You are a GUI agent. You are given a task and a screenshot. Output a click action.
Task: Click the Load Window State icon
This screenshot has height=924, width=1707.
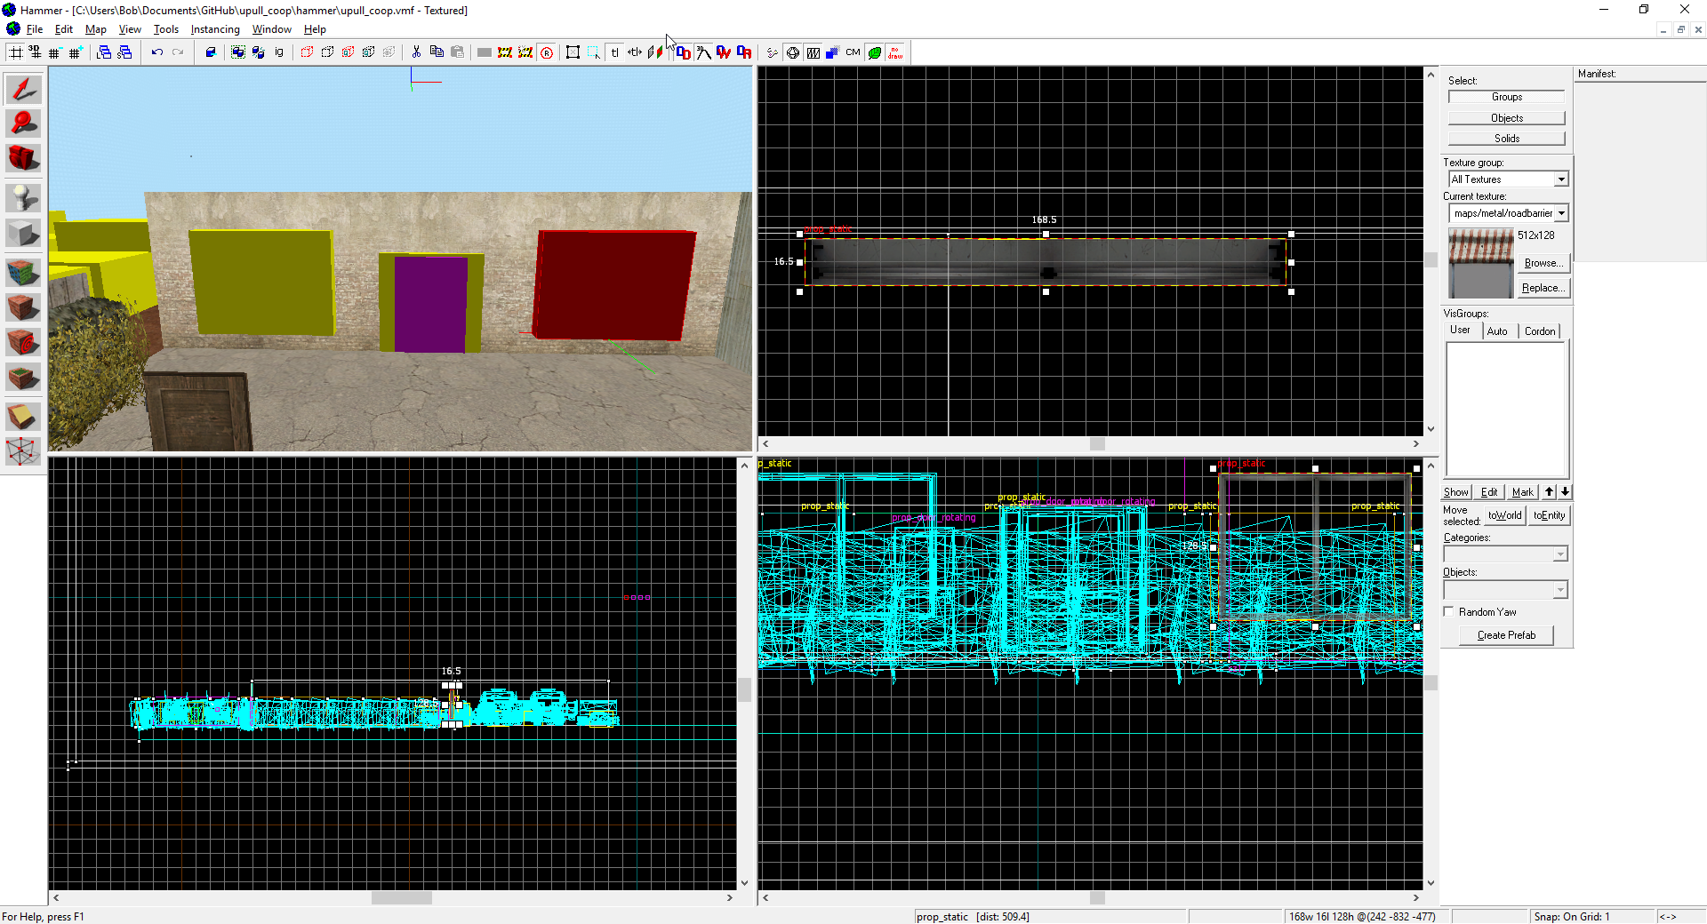104,52
